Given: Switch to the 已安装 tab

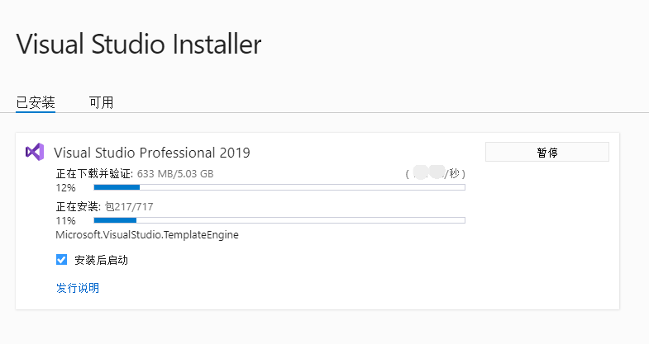Looking at the screenshot, I should pos(36,102).
